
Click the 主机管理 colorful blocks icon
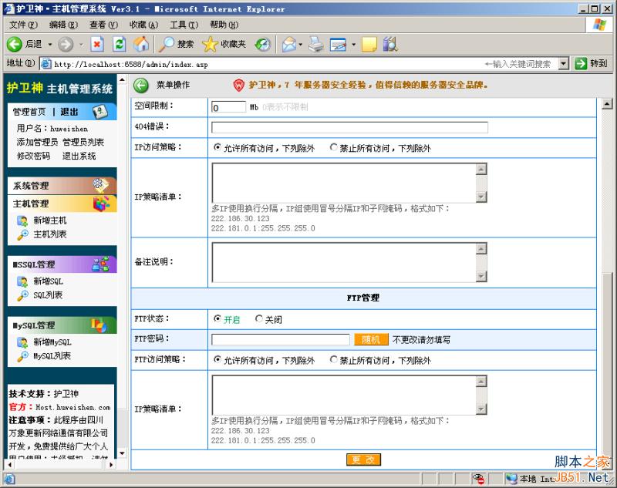coord(101,204)
